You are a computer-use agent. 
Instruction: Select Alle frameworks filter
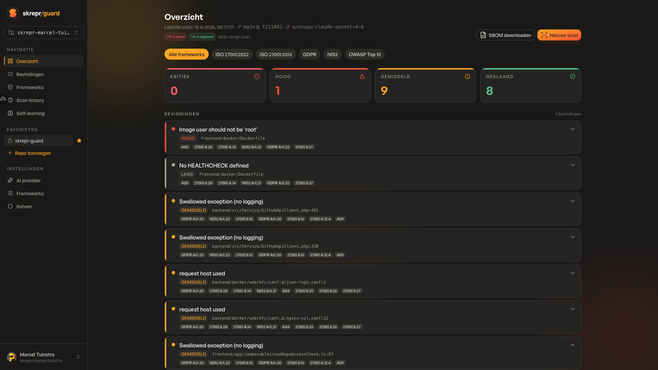[186, 54]
